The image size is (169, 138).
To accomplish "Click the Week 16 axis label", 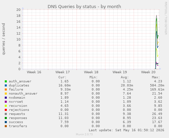I will point(34,72).
